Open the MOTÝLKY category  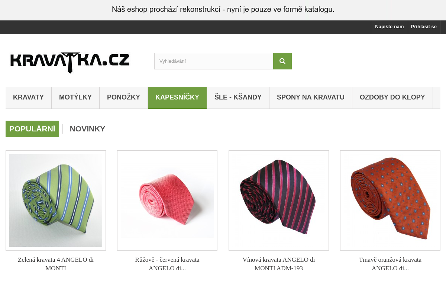[x=75, y=97]
